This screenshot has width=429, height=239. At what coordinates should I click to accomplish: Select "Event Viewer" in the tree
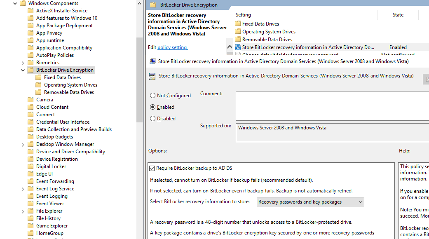(x=50, y=204)
